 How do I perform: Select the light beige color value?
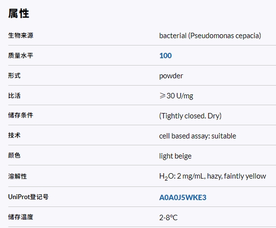pos(176,156)
